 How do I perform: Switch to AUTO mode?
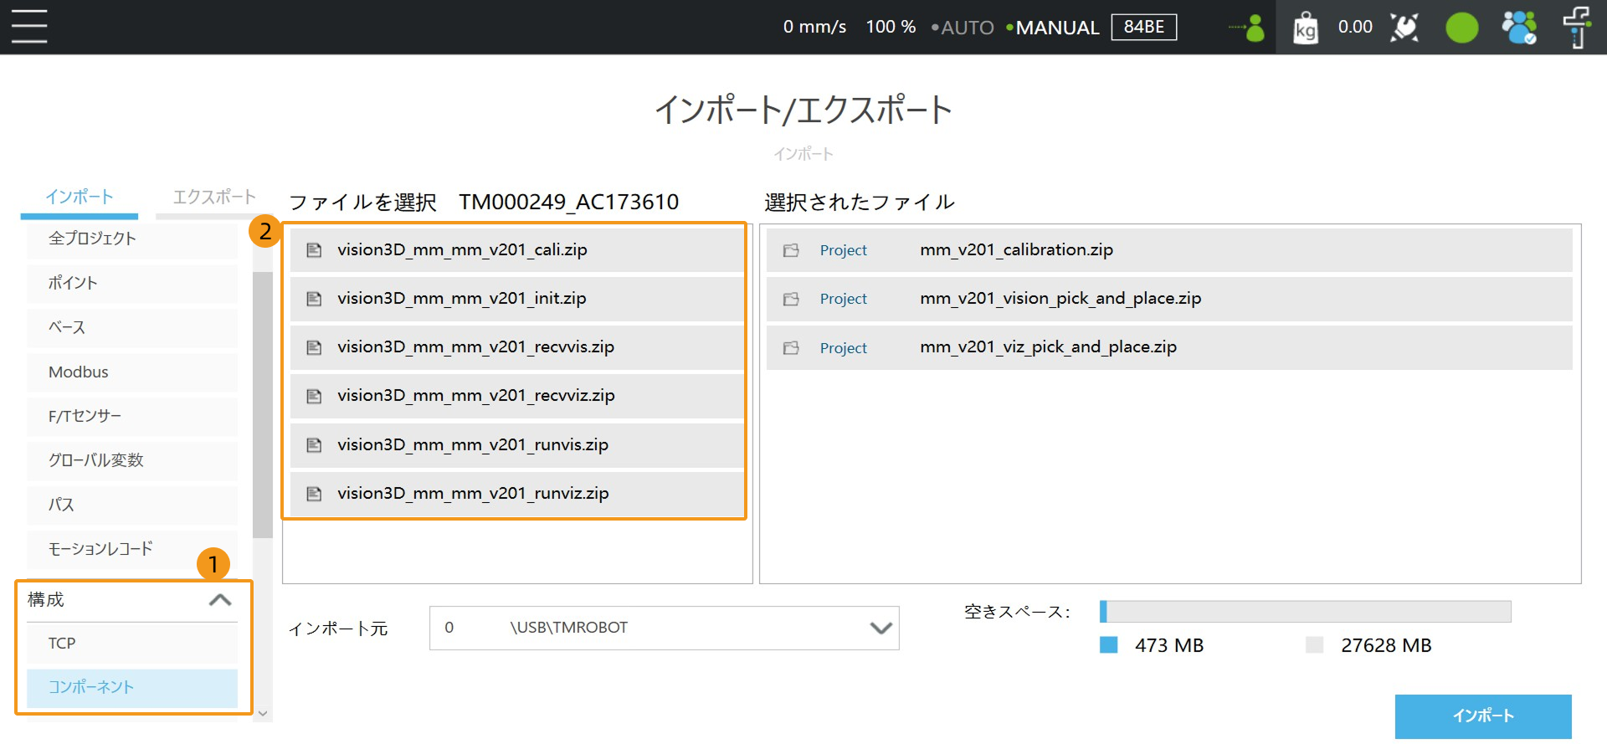point(966,28)
